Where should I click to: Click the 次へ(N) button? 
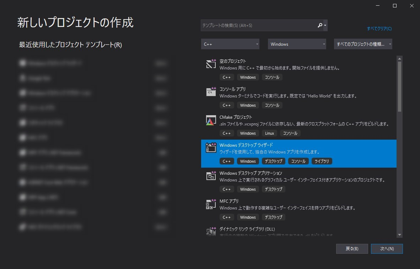387,249
